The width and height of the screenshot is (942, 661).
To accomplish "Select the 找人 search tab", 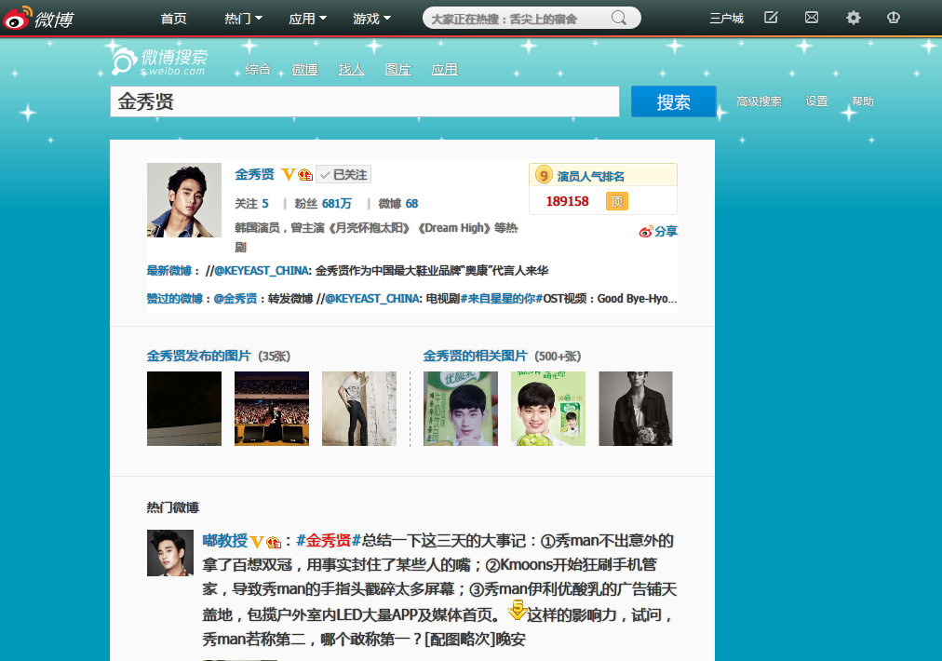I will [x=352, y=69].
